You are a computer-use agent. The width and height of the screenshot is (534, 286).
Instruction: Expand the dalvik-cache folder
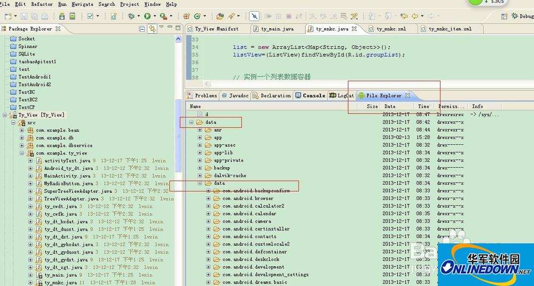[x=200, y=176]
